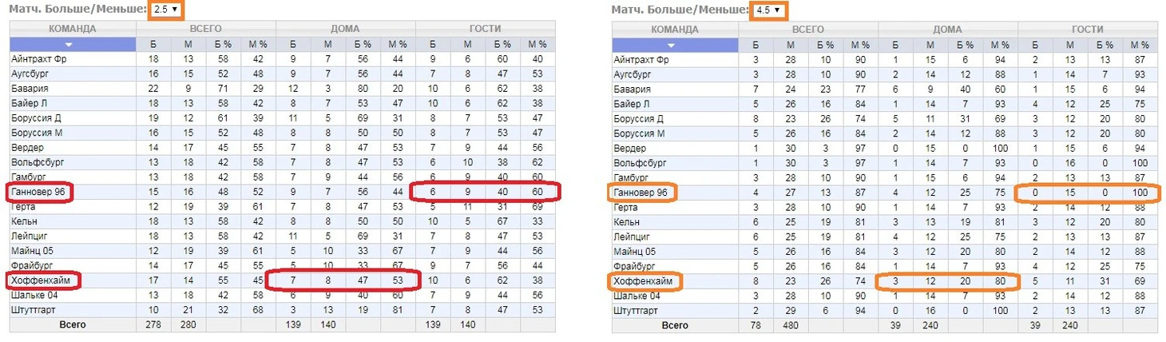Open the 4.5 Больше/Меньше dropdown
Image resolution: width=1166 pixels, height=342 pixels.
coord(767,10)
